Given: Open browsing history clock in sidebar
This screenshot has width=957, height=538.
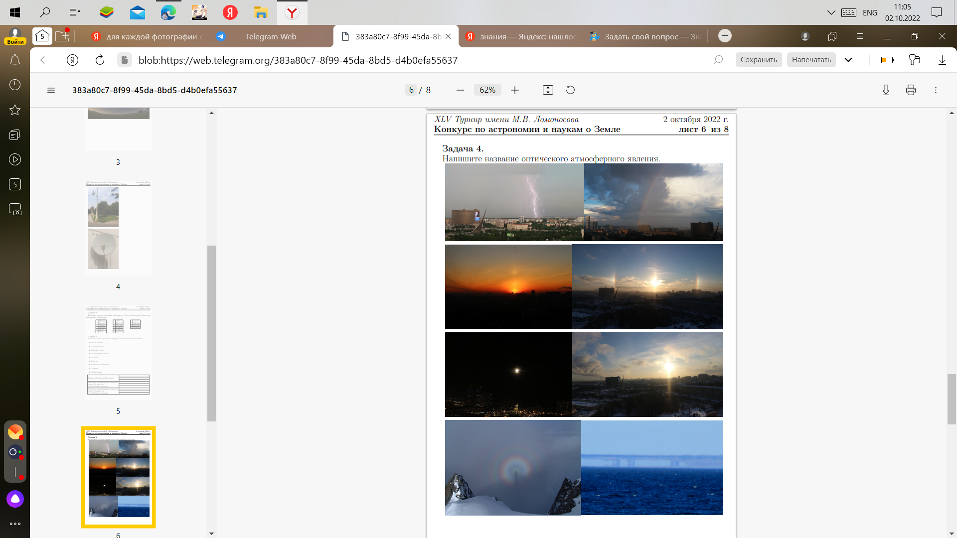Looking at the screenshot, I should click(15, 85).
